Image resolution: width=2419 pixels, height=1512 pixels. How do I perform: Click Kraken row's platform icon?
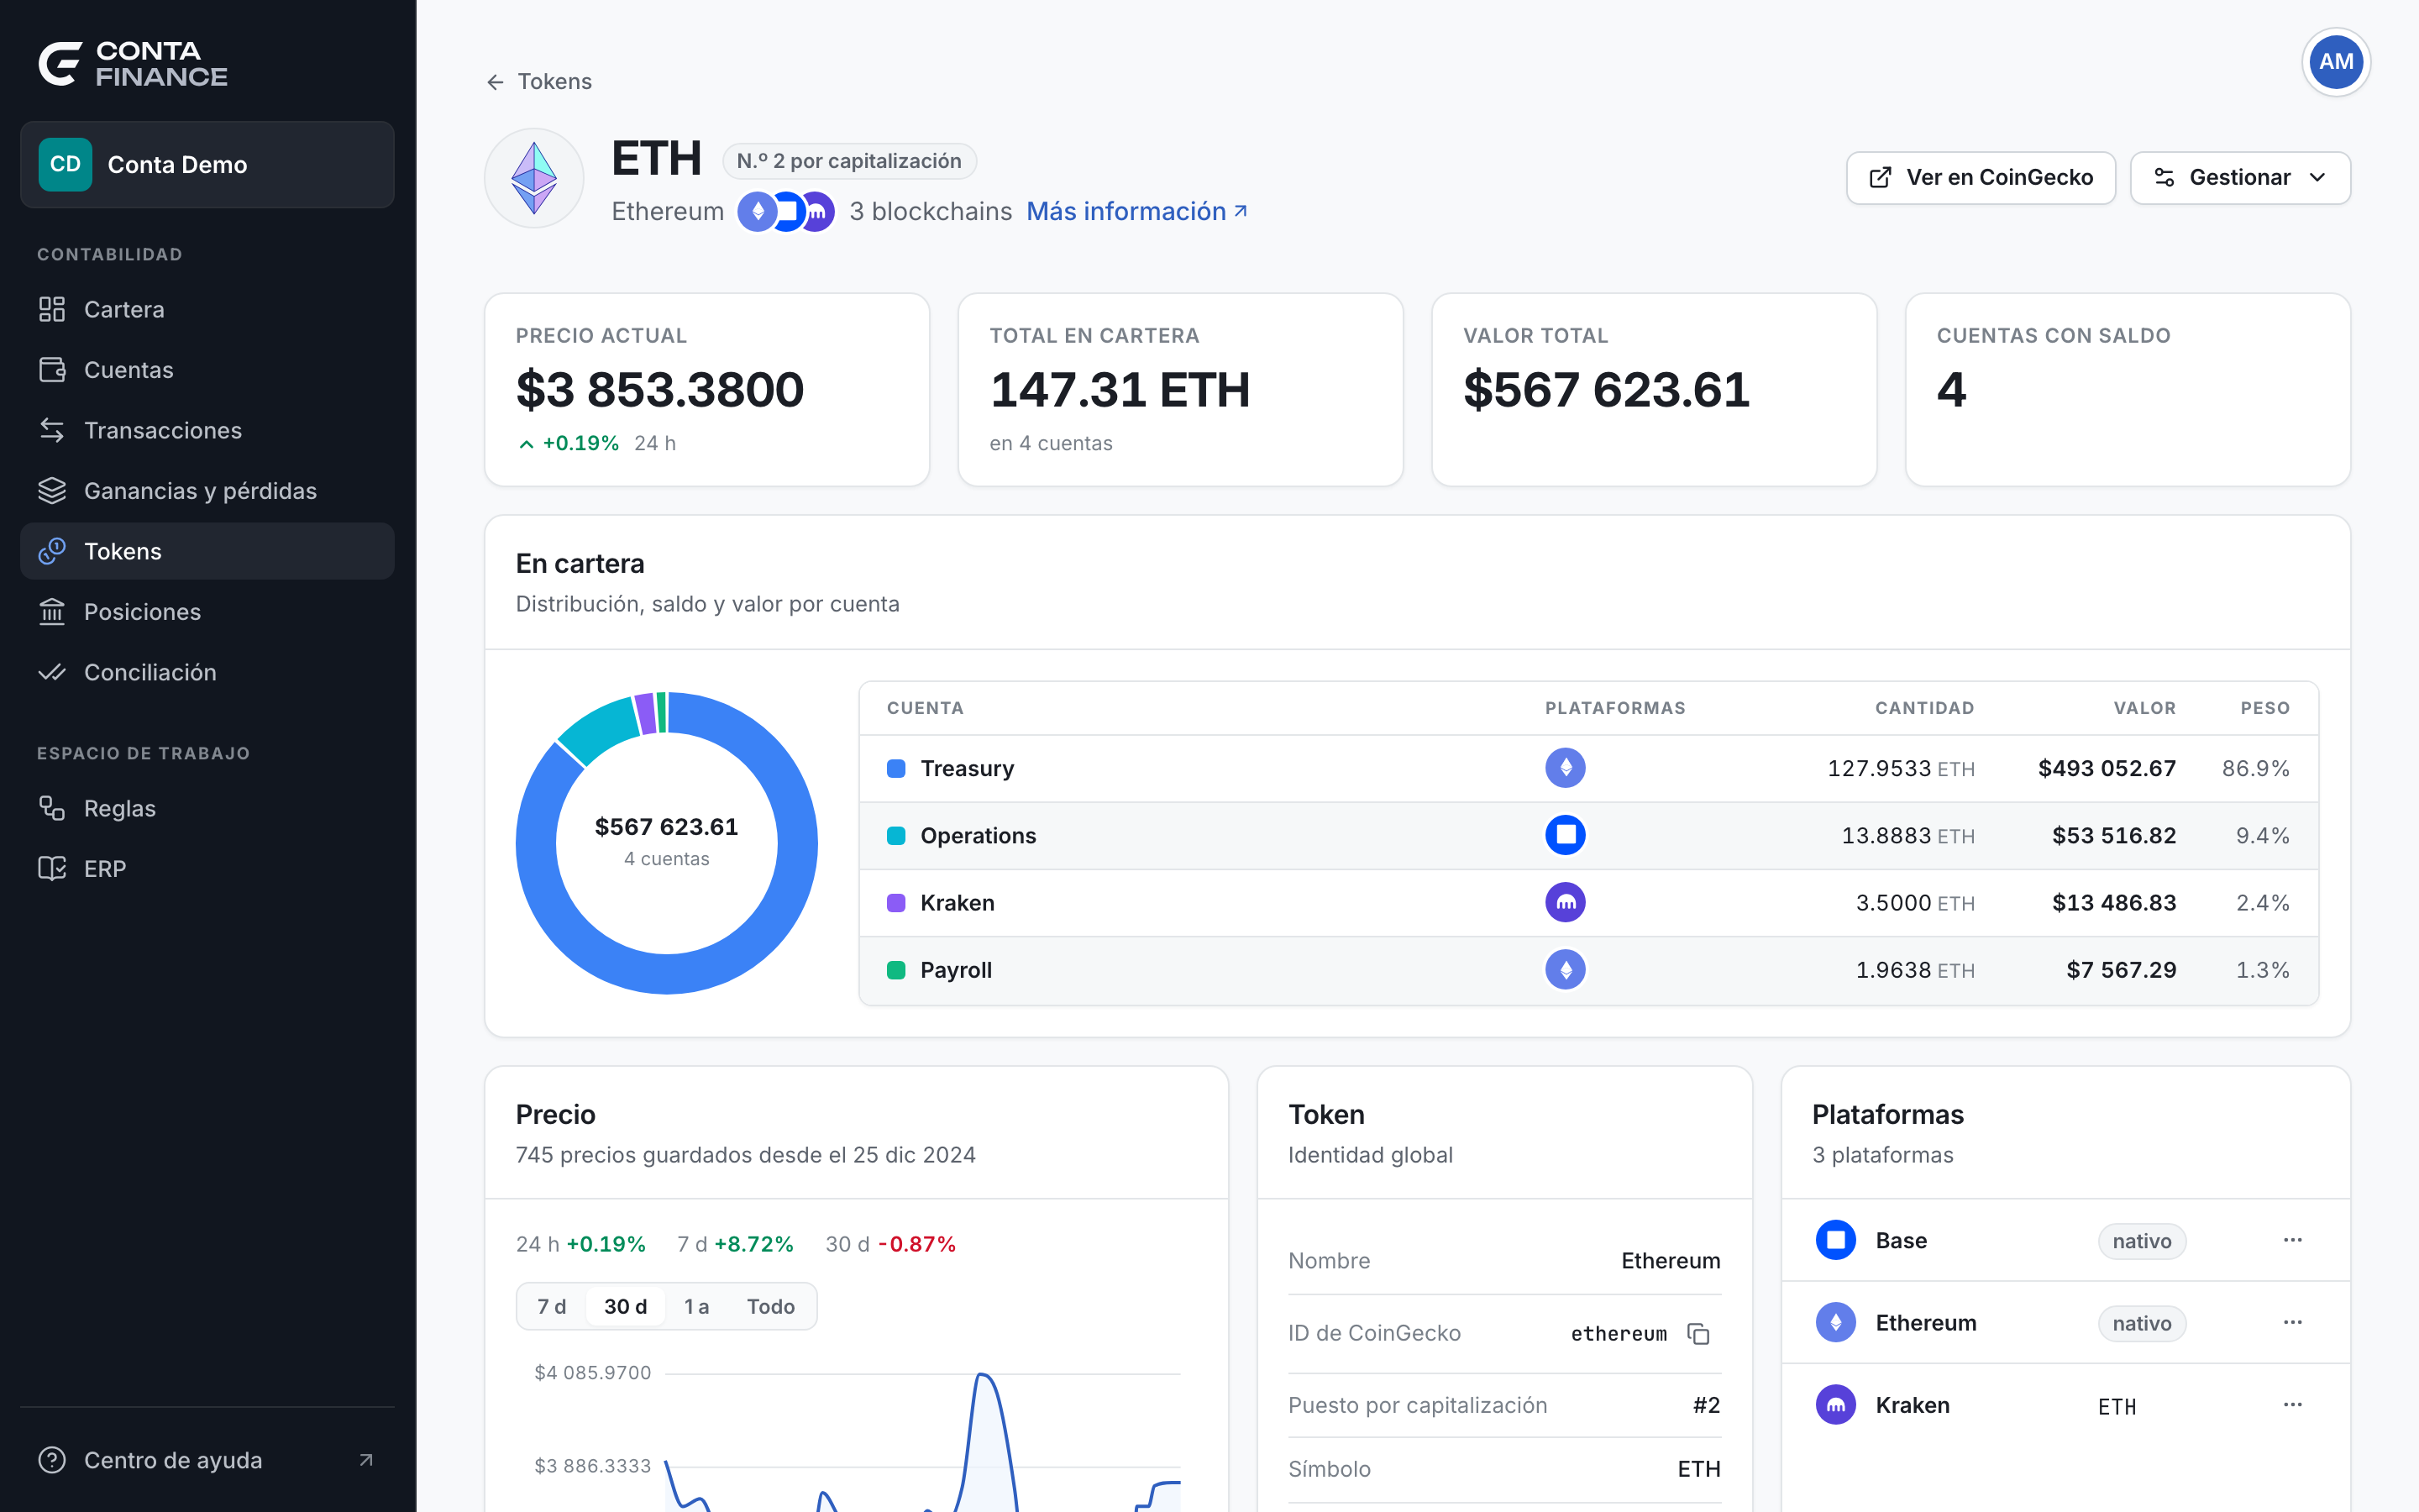(x=1566, y=902)
